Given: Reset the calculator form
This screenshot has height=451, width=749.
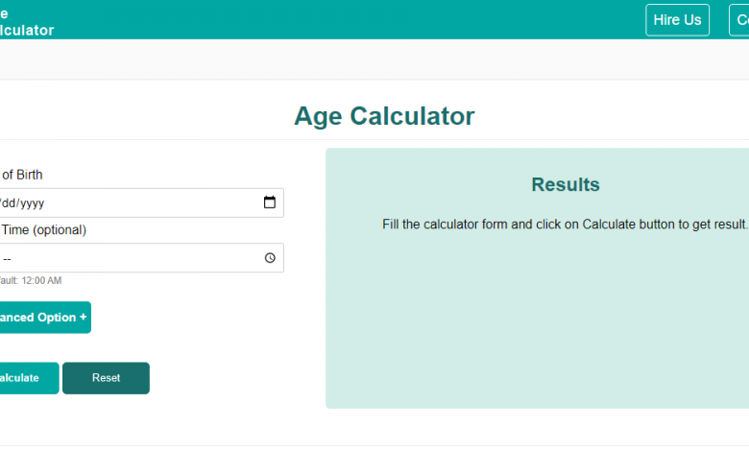Looking at the screenshot, I should pos(106,378).
